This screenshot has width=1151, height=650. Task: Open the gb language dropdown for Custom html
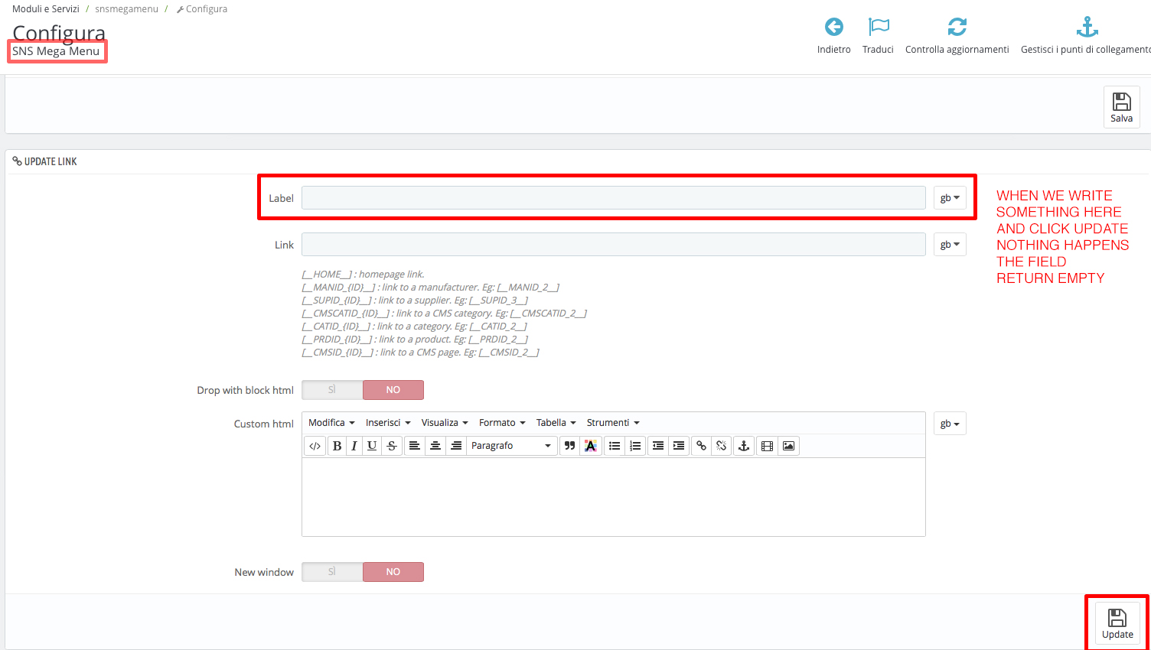[950, 424]
